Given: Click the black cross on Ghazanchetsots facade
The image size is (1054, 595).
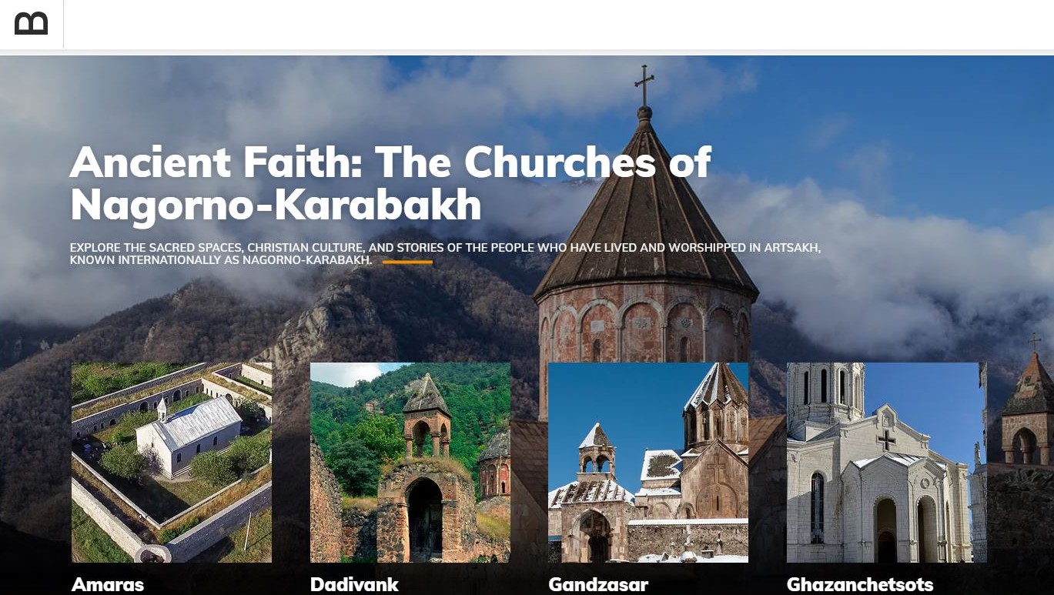Looking at the screenshot, I should [887, 440].
